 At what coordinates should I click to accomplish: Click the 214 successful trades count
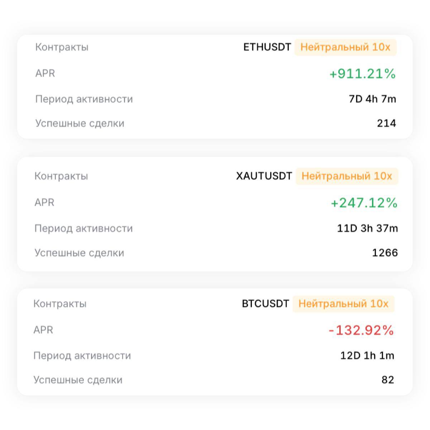click(x=386, y=123)
